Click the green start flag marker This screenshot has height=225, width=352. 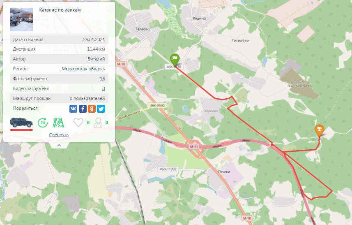click(175, 60)
